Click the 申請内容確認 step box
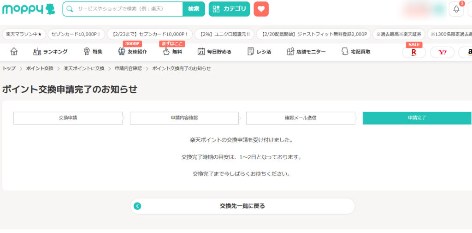 pos(184,118)
